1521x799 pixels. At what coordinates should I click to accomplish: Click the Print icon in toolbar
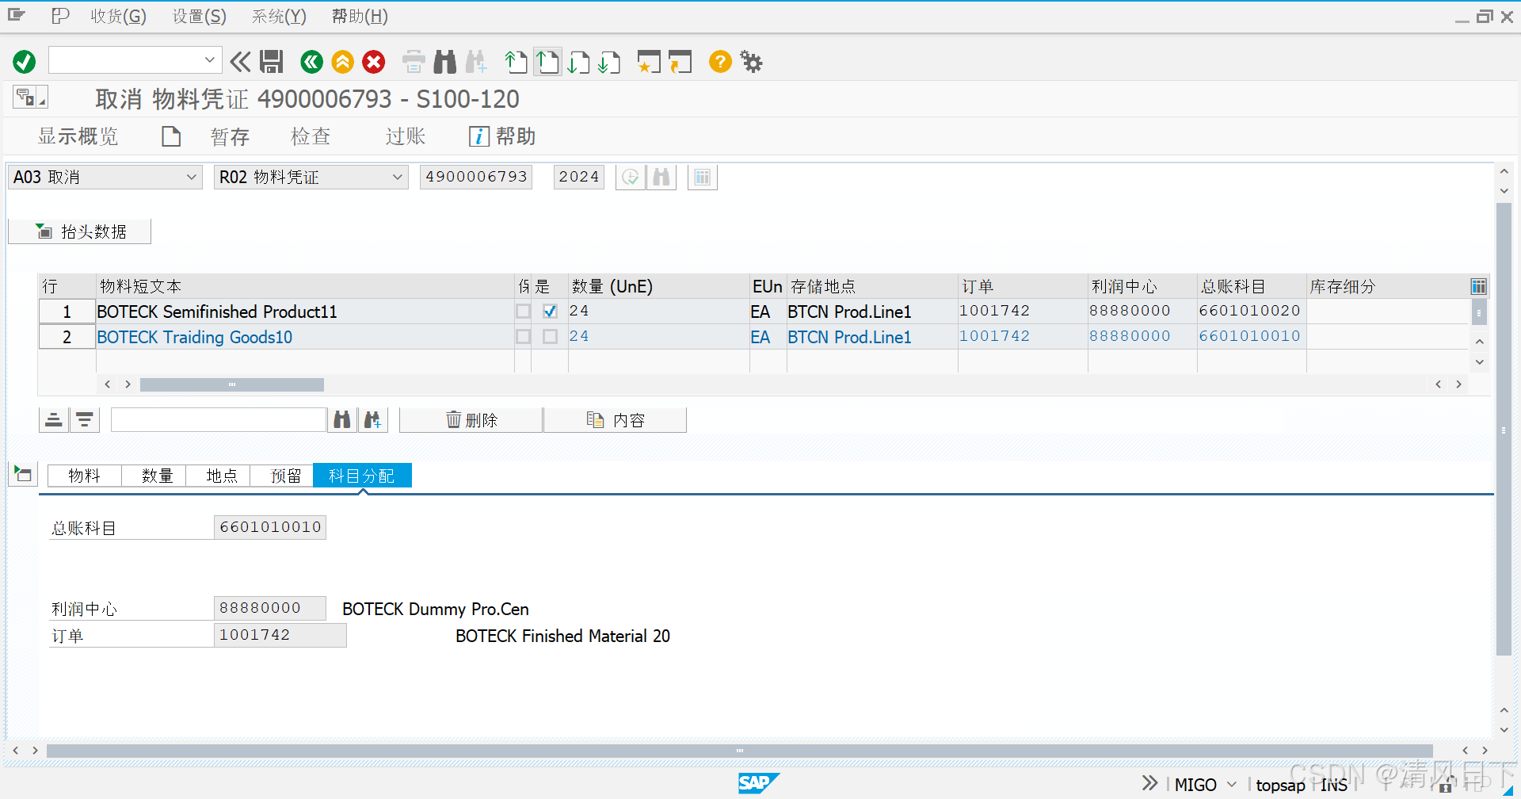pyautogui.click(x=414, y=61)
